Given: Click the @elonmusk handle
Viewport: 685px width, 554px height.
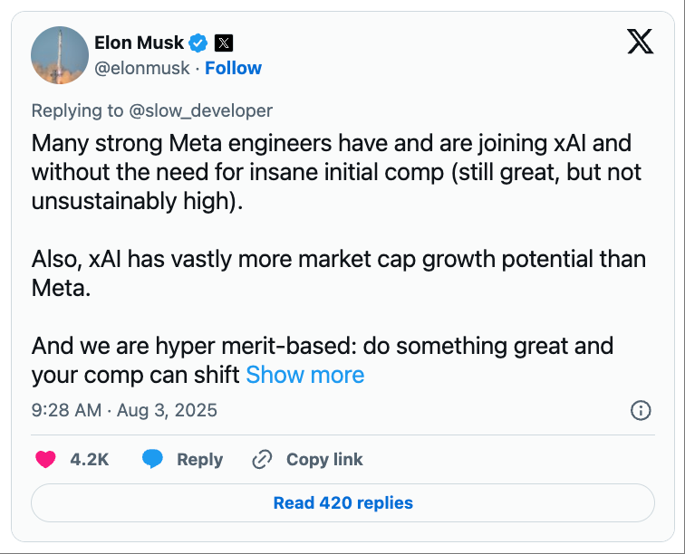Looking at the screenshot, I should click(142, 68).
